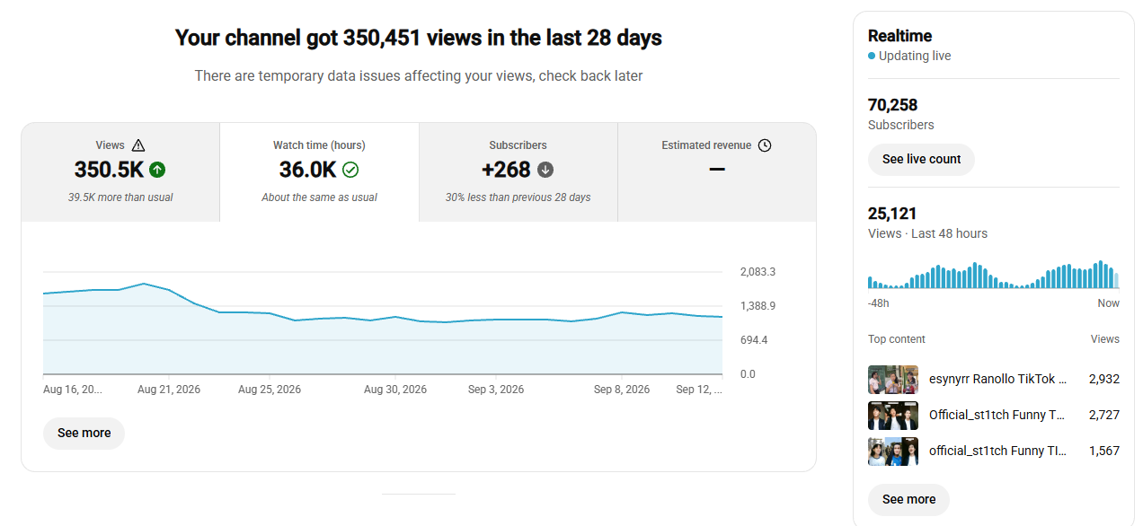
Task: Open the Estimated revenue tab
Action: click(717, 172)
